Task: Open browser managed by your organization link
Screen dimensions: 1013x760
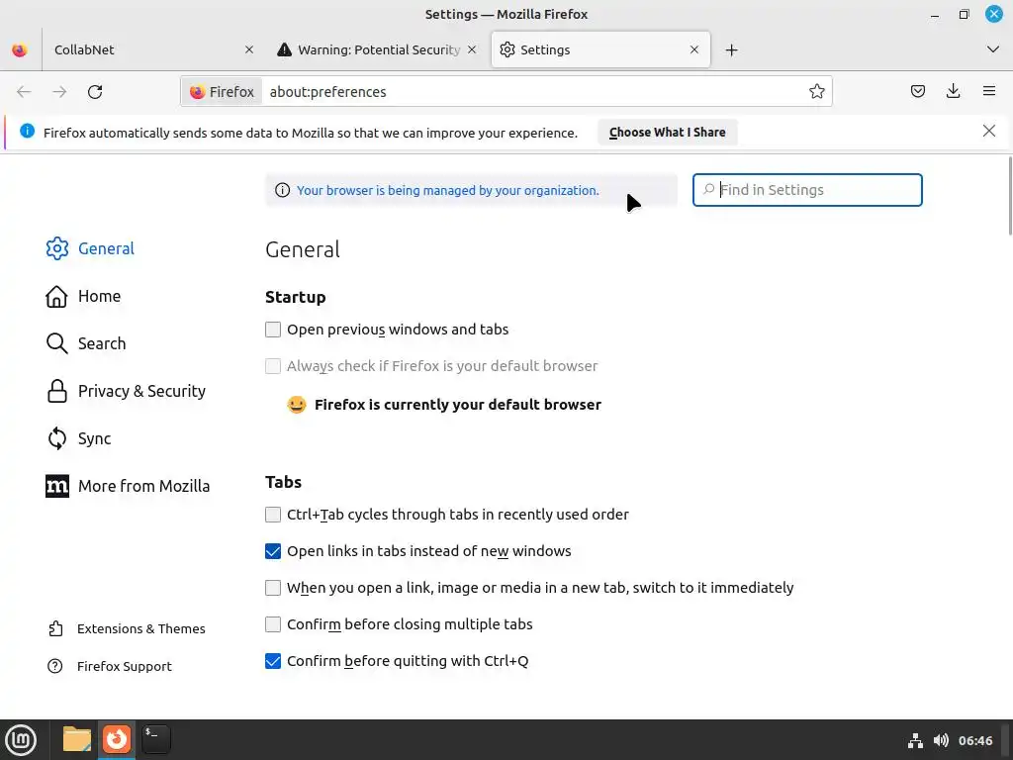Action: coord(448,190)
